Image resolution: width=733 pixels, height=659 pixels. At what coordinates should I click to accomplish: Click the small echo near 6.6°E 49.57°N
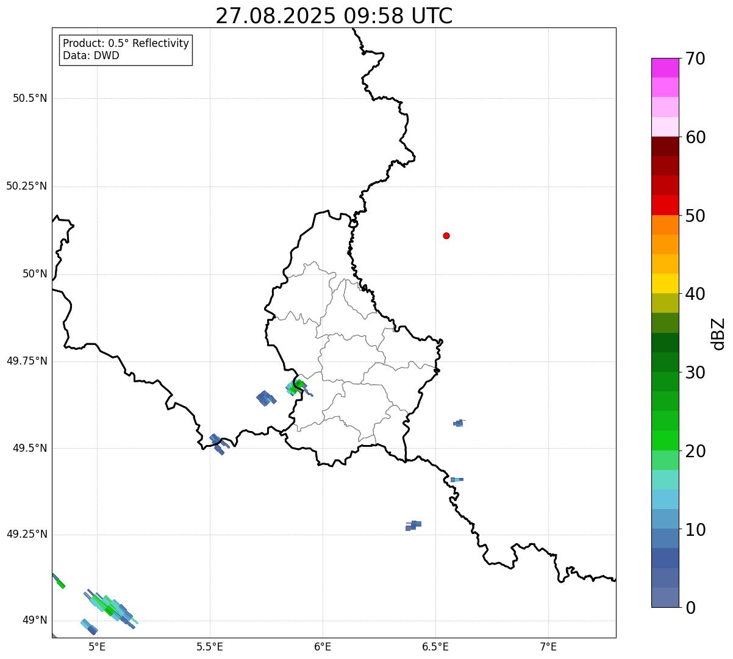pos(459,422)
